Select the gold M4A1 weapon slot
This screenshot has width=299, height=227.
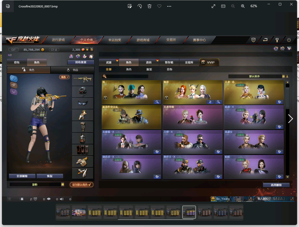[83, 80]
